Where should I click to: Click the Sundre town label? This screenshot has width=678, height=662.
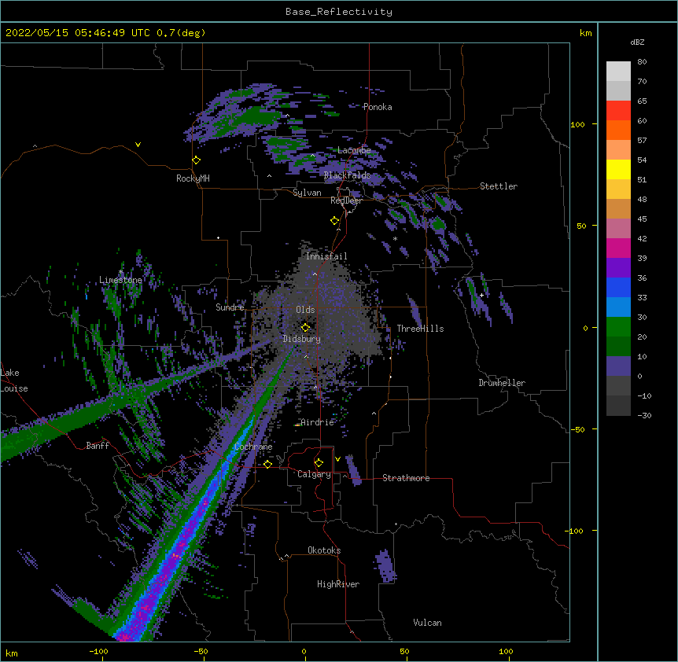tap(230, 307)
